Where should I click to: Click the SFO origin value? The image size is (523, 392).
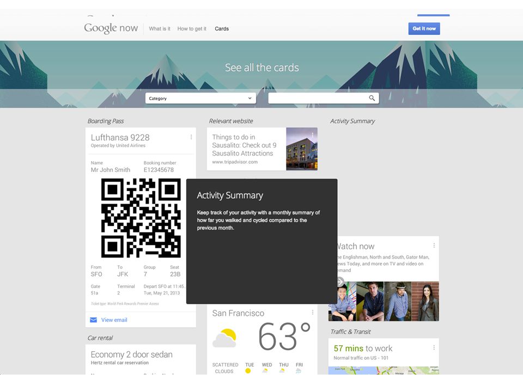pyautogui.click(x=96, y=274)
